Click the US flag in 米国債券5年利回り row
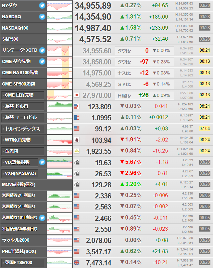 [x=77, y=207]
